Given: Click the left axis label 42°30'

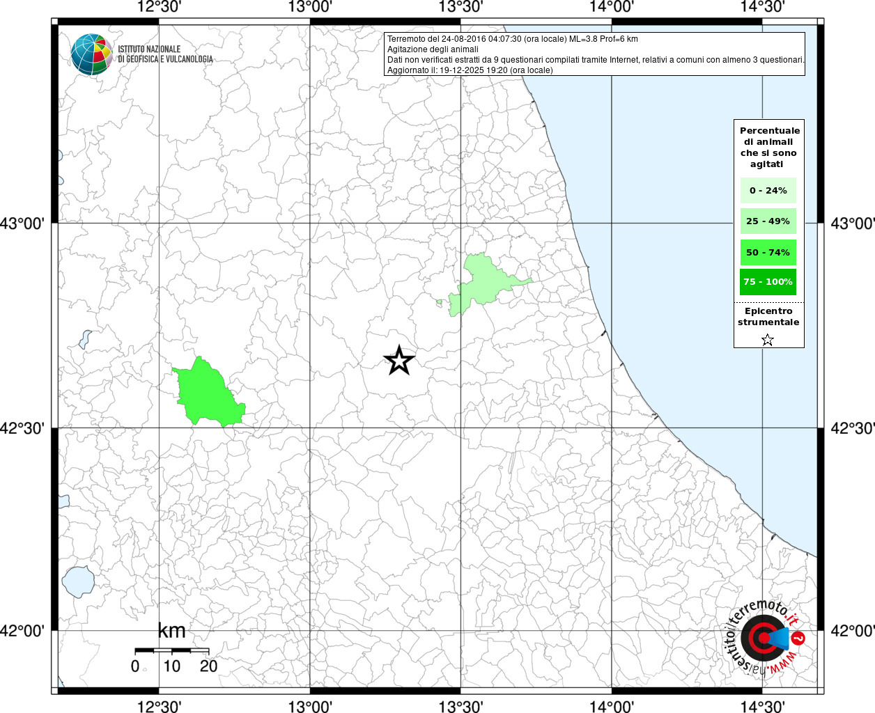Looking at the screenshot, I should pyautogui.click(x=22, y=428).
